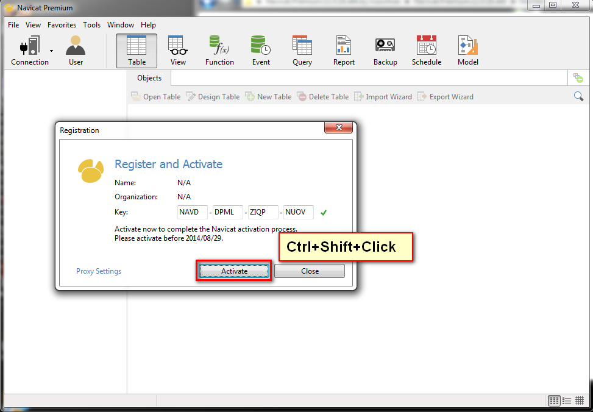Click Design Table in the object toolbar
Image resolution: width=593 pixels, height=412 pixels.
point(213,97)
